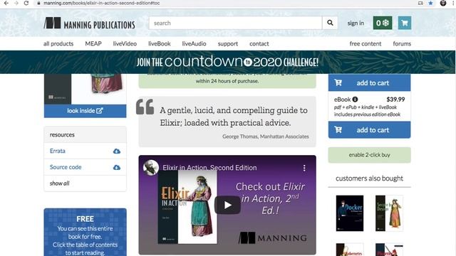456x256 pixels.
Task: Open the Docker book thumbnail
Action: [350, 213]
